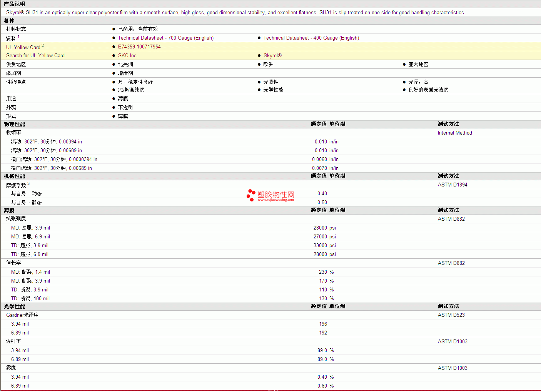
Task: Click the '北美洲' region entry
Action: point(125,64)
